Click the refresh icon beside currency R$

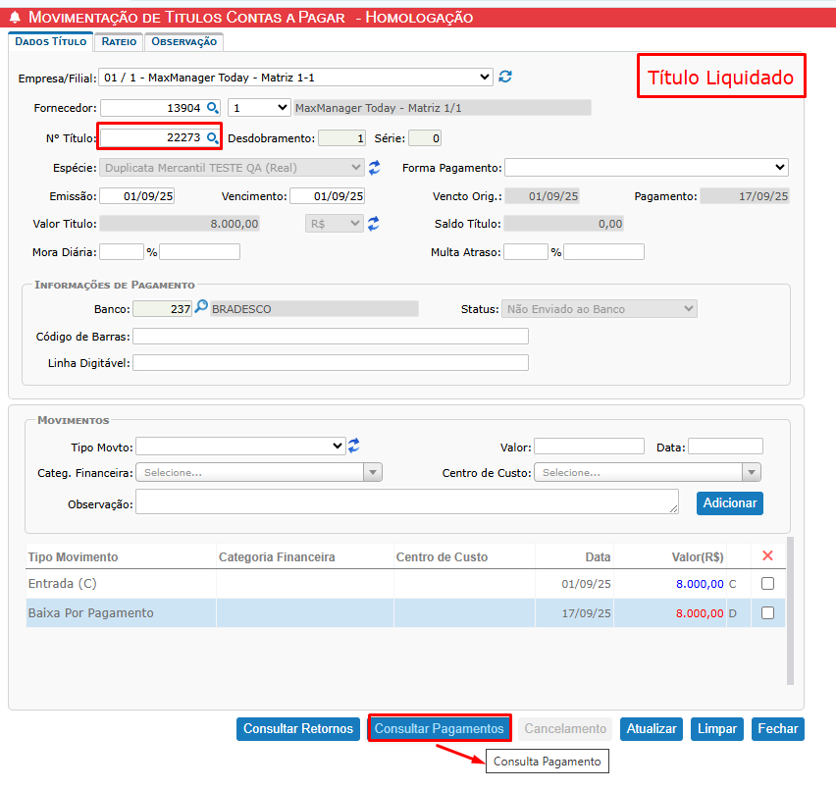click(x=373, y=224)
